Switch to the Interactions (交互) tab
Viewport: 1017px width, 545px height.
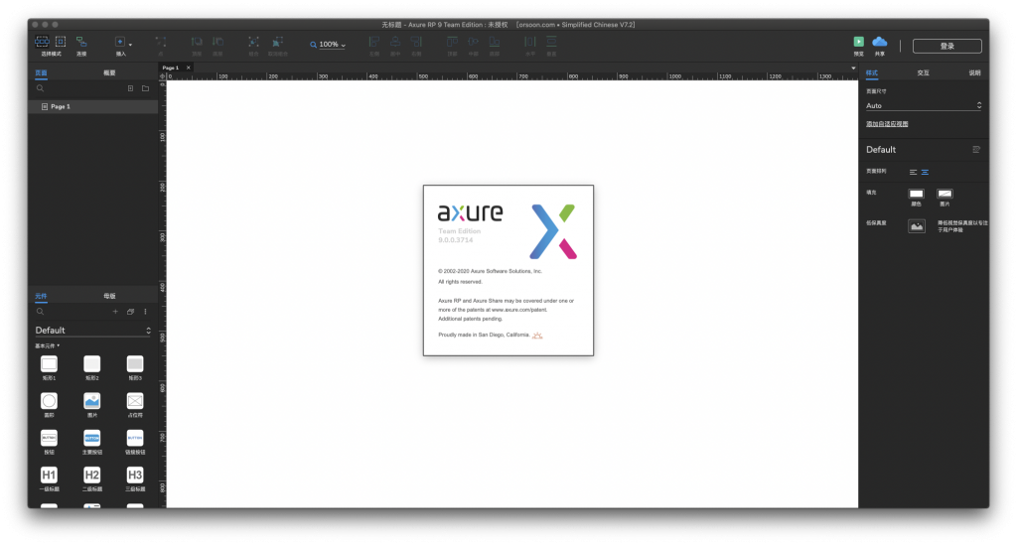[x=923, y=73]
